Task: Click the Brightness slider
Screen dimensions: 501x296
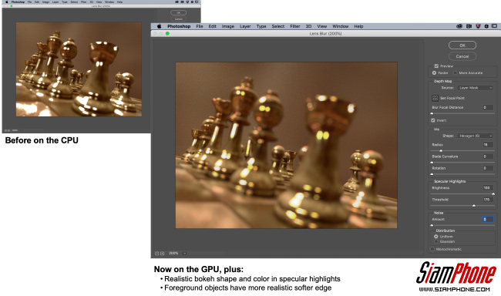Action: pyautogui.click(x=462, y=193)
